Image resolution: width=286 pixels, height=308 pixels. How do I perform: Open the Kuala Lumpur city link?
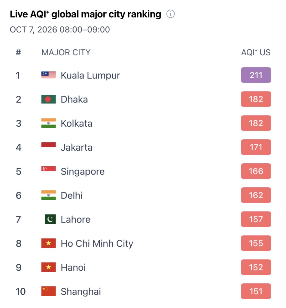[x=90, y=75]
